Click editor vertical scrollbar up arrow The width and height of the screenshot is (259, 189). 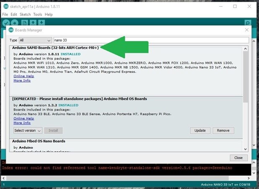(254, 41)
